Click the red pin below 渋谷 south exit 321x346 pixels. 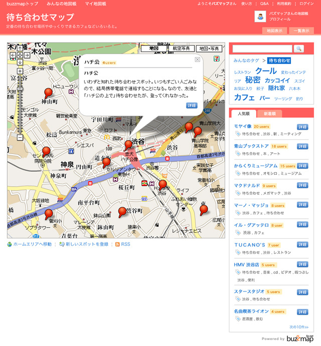tap(163, 185)
